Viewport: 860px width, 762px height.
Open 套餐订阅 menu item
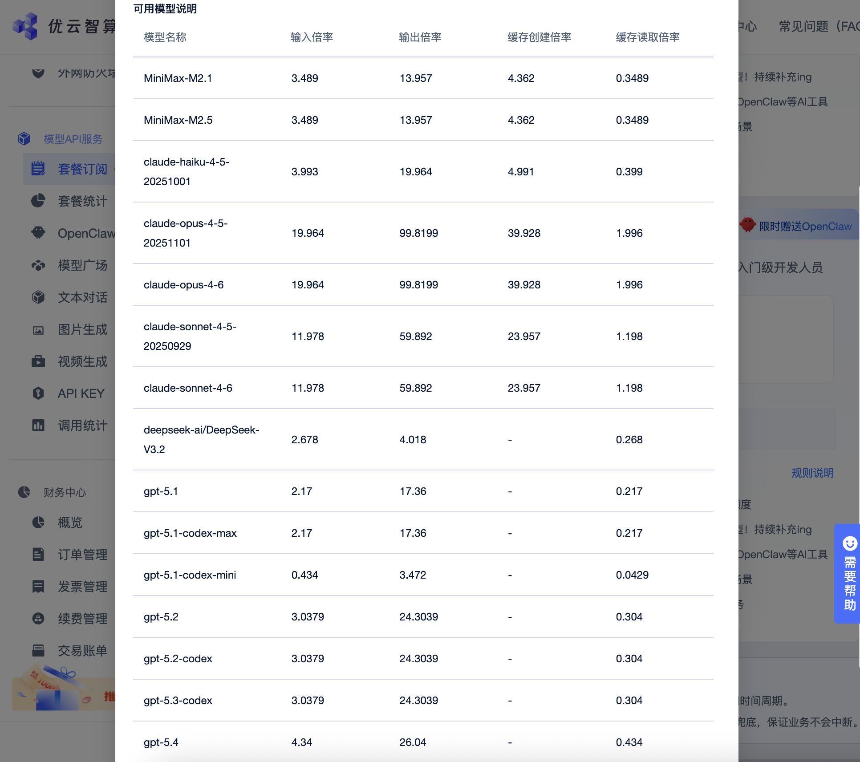click(x=69, y=169)
